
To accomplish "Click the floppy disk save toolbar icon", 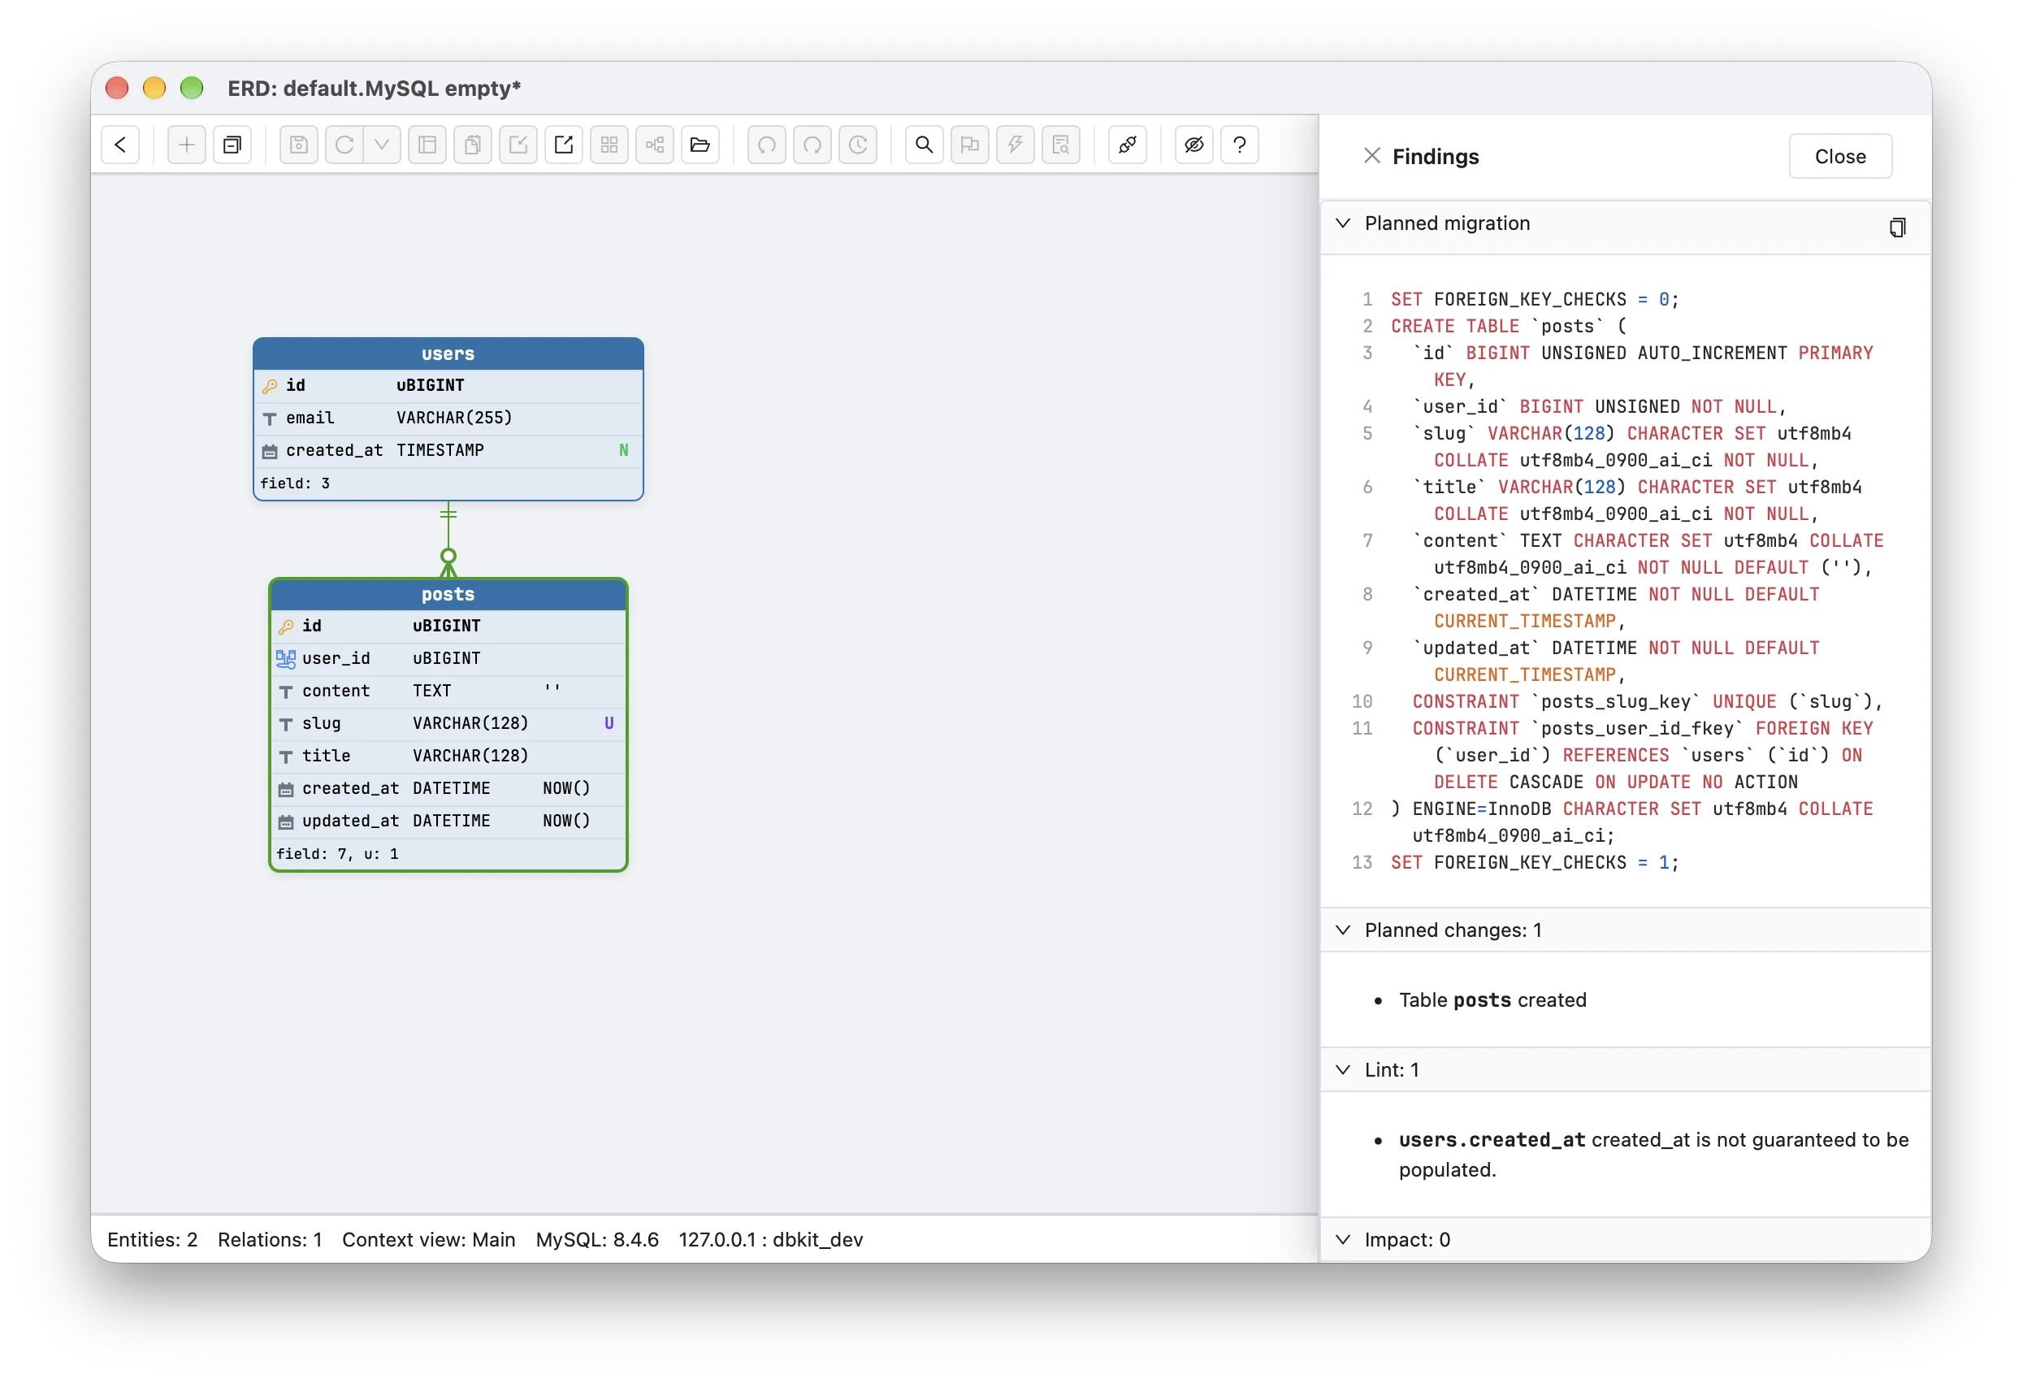I will (299, 145).
